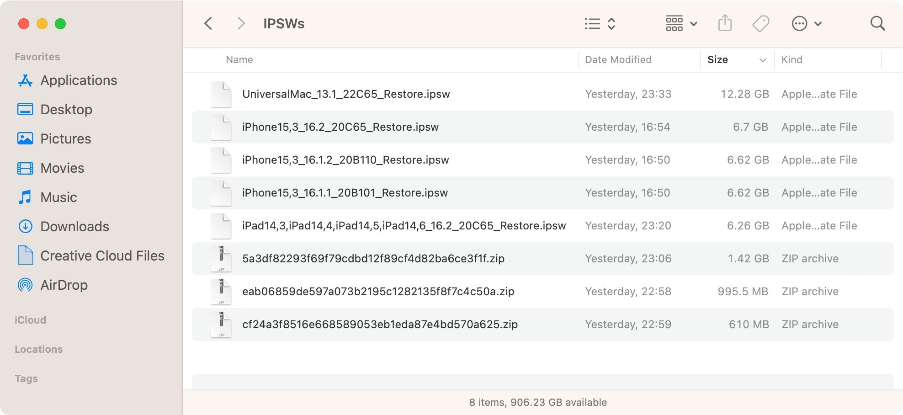Select UniversalMac_13.1_22C65_Restore.ipsw file
Viewport: 903px width, 415px height.
(346, 94)
